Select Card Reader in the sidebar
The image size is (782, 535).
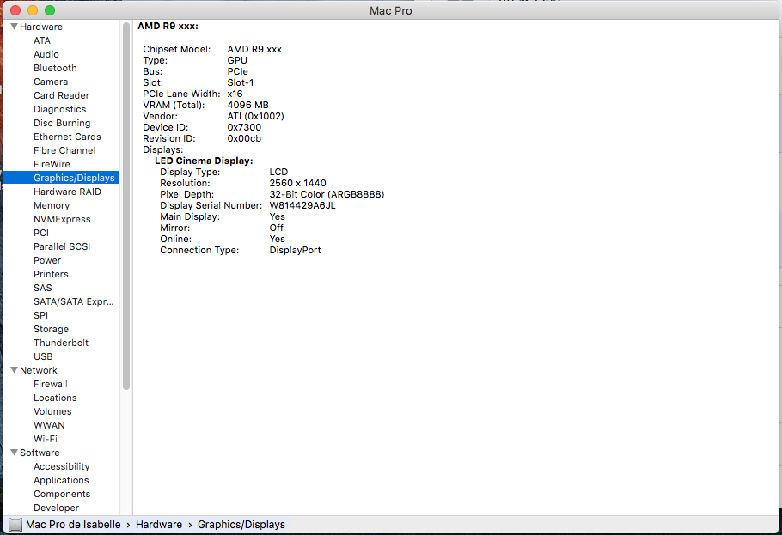pos(61,95)
